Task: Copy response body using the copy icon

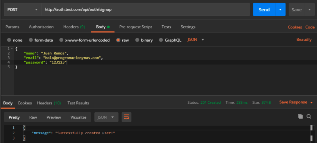Action: 300,117
